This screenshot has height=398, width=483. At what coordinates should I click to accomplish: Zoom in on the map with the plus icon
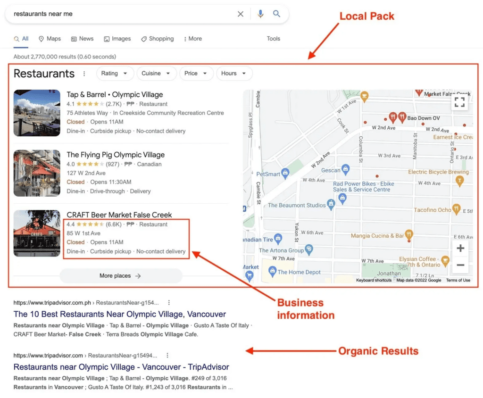coord(460,248)
